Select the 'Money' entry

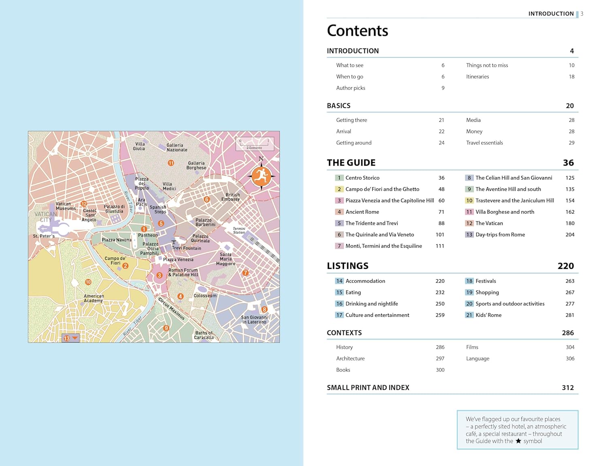click(x=474, y=132)
